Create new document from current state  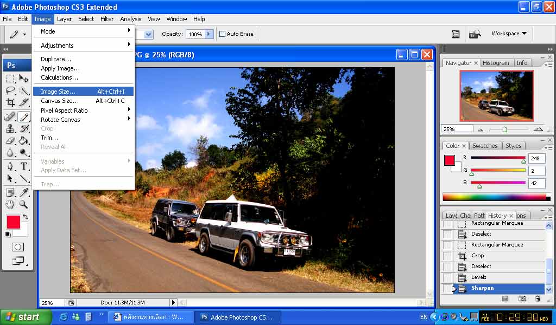[x=506, y=299]
